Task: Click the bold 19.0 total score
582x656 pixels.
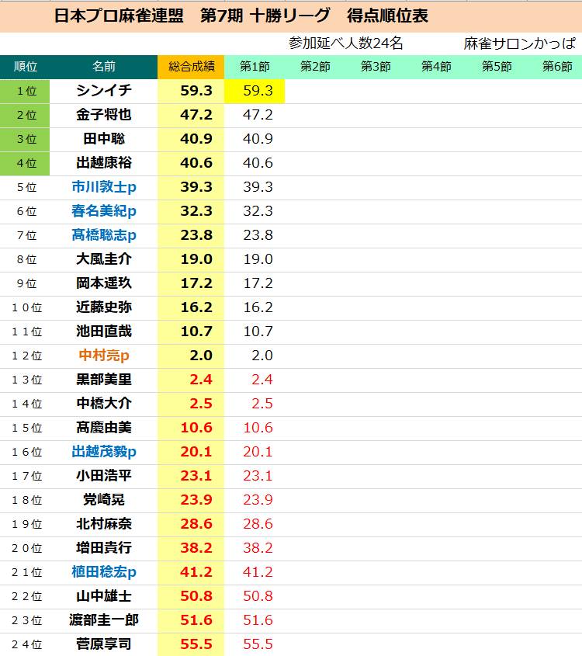Action: click(196, 259)
